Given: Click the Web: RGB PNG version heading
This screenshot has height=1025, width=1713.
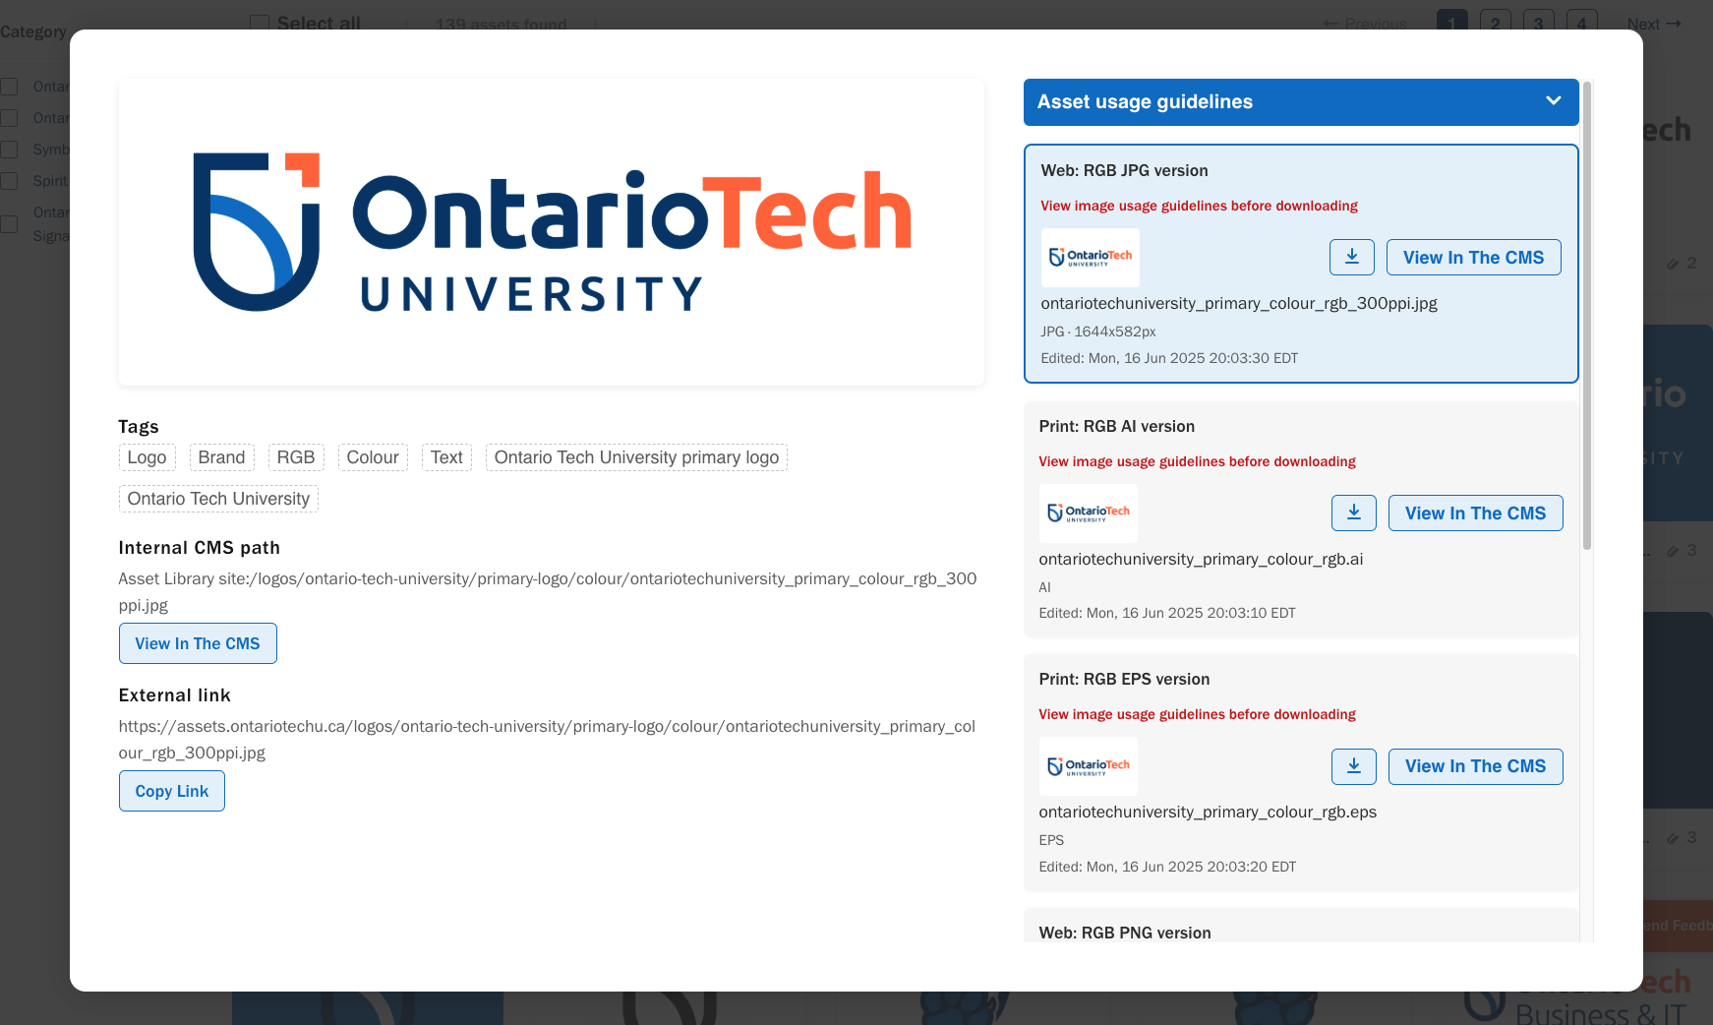Looking at the screenshot, I should [1125, 933].
